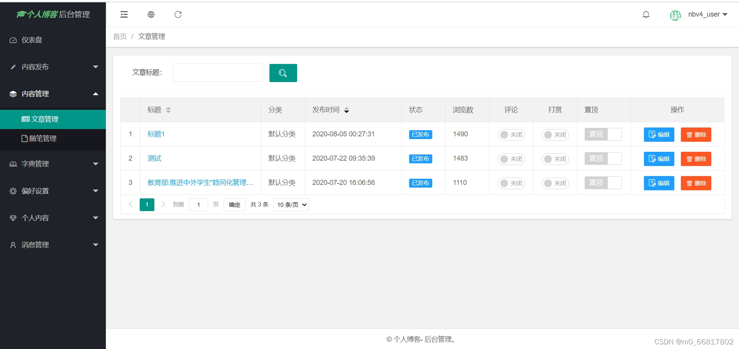Click the 编辑 button for article 测试
This screenshot has height=349, width=739.
[x=659, y=159]
